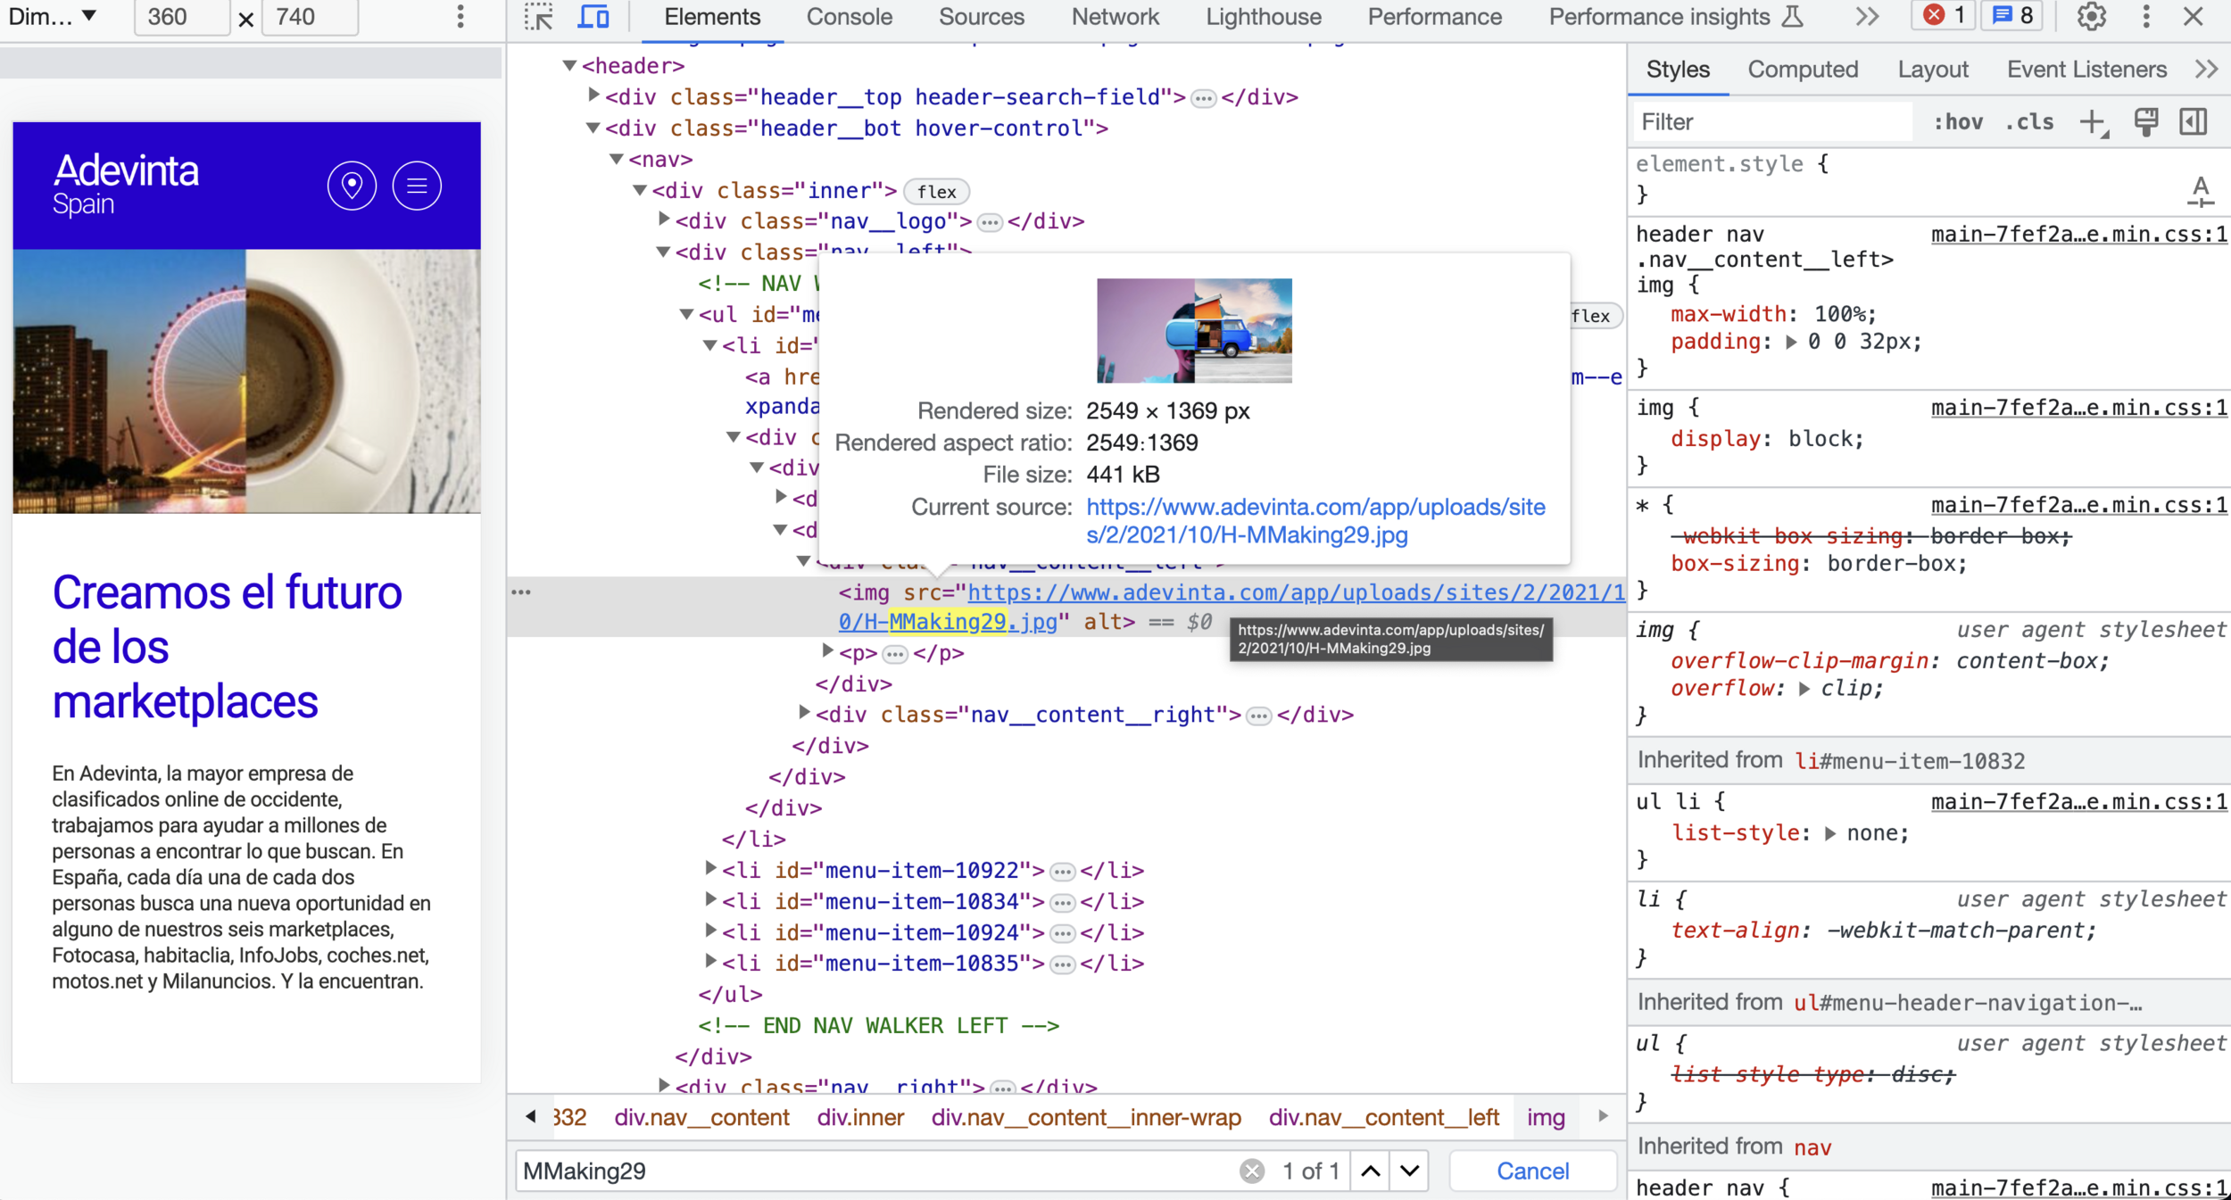
Task: Toggle the :hov element state panel
Action: tap(1958, 122)
